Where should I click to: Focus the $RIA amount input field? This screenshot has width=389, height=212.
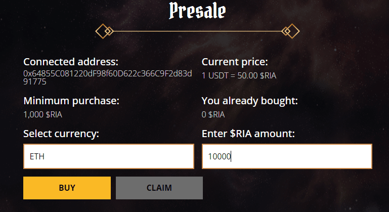[287, 156]
